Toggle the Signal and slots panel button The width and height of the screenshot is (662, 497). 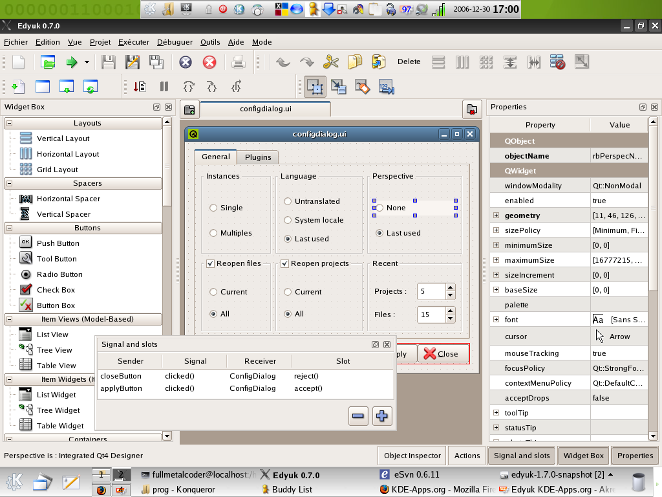[522, 456]
